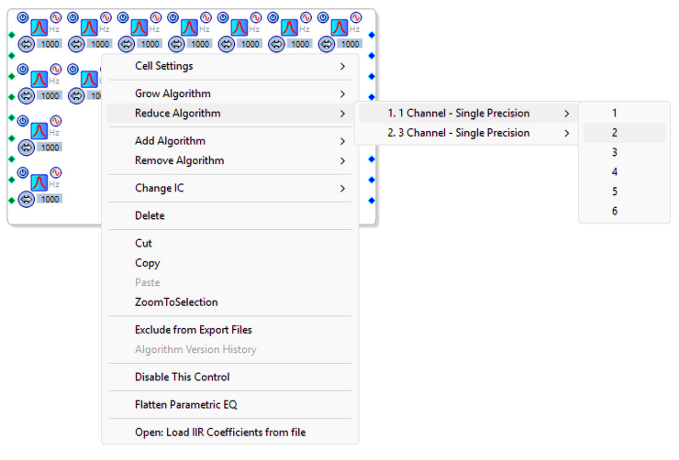The height and width of the screenshot is (460, 679).
Task: Click the filter curve icon of the first top-row band
Action: [x=39, y=27]
